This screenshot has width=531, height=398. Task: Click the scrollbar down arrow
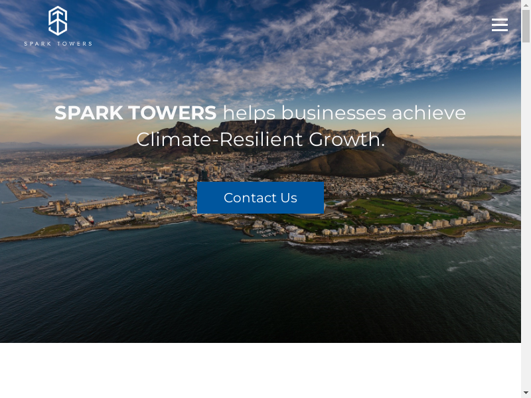[526, 393]
